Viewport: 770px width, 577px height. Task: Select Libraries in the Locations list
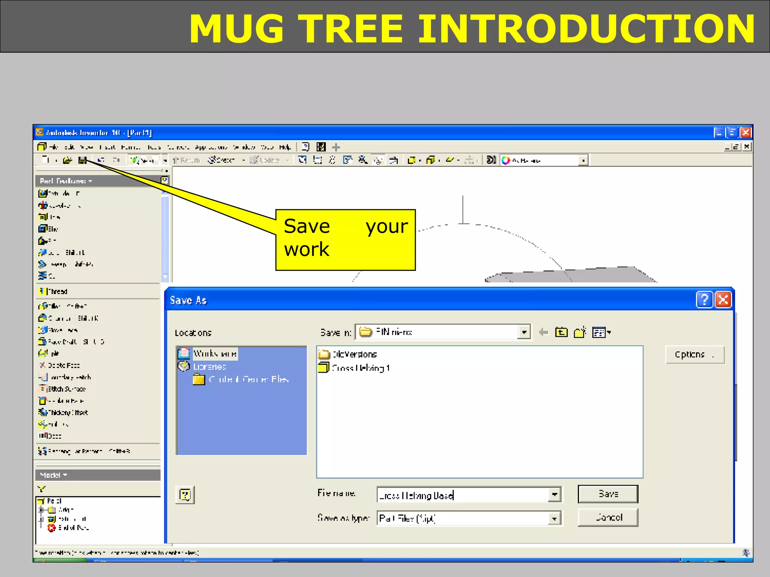coord(209,367)
